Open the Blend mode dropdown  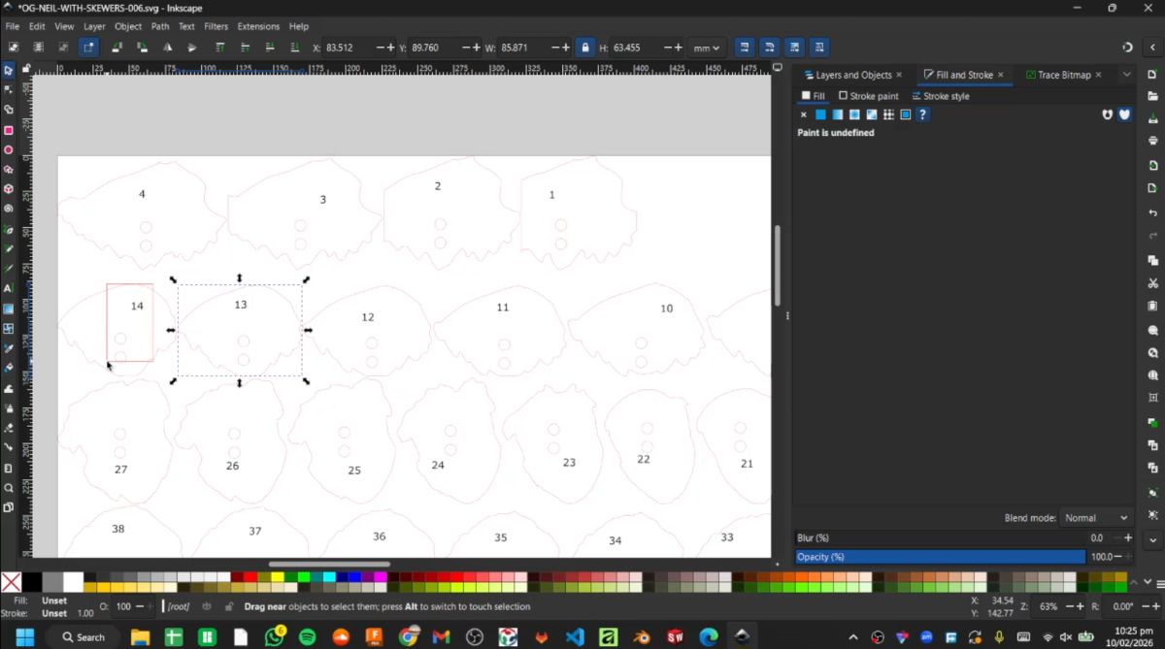pos(1095,517)
